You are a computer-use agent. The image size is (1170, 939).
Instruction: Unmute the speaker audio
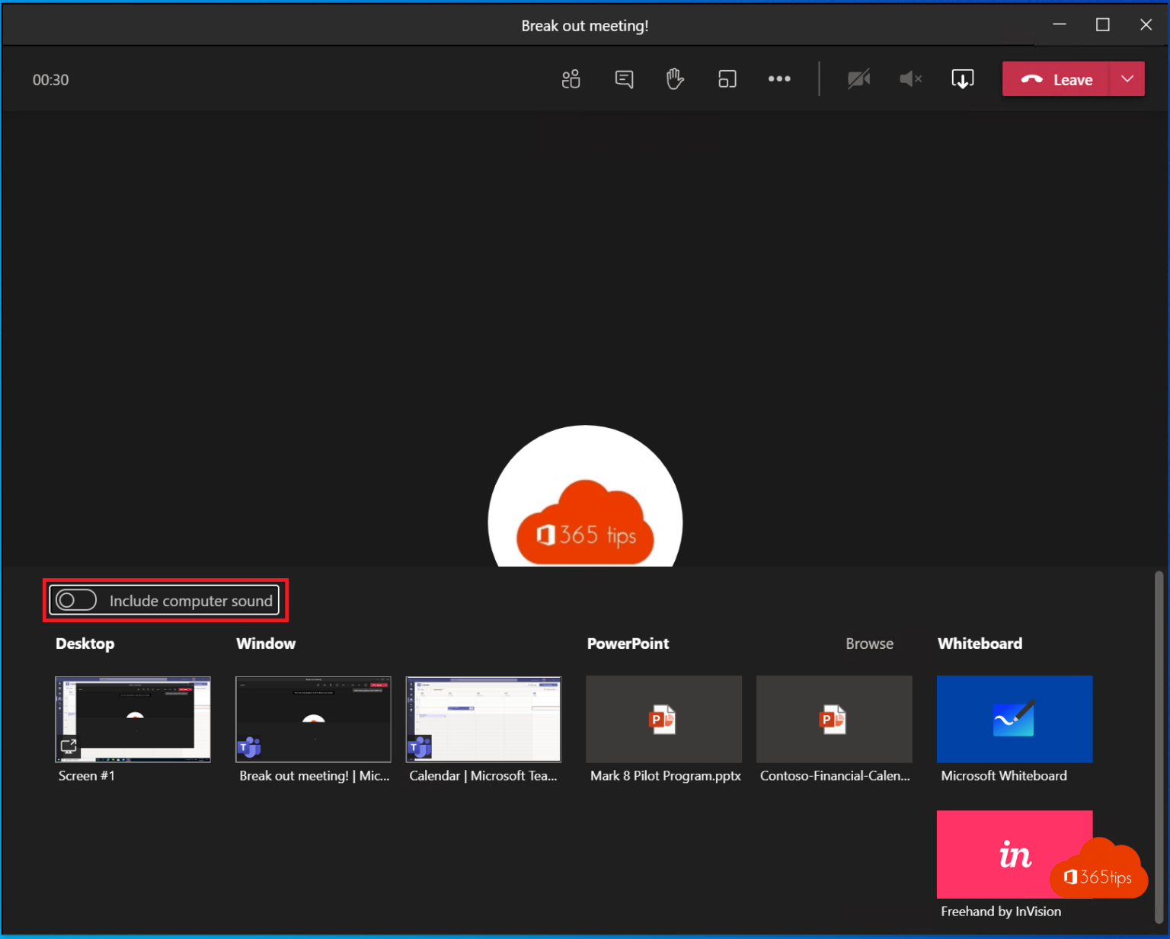909,78
